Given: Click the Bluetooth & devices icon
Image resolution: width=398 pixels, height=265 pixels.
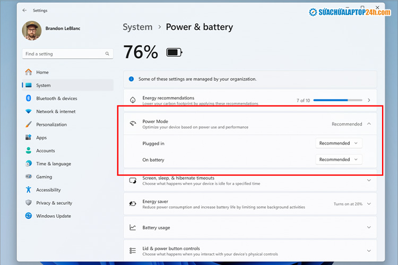Looking at the screenshot, I should [x=29, y=99].
